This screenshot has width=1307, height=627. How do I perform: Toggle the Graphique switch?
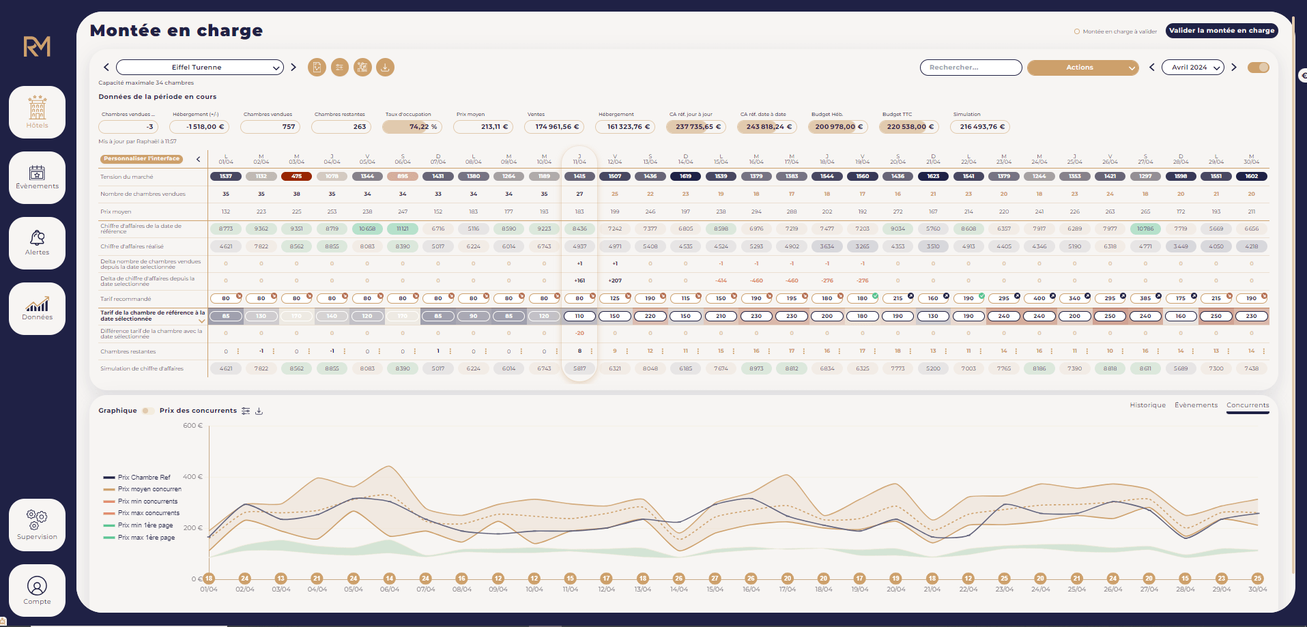tap(147, 411)
